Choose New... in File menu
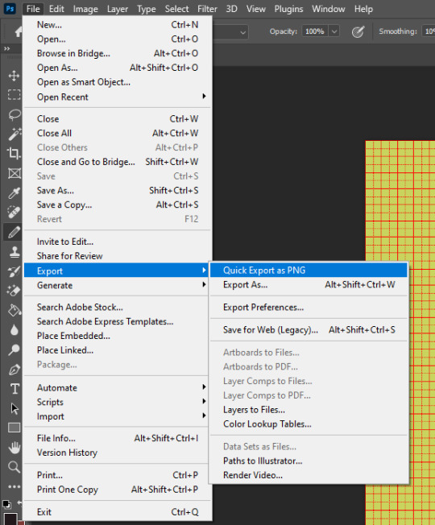 [x=117, y=25]
